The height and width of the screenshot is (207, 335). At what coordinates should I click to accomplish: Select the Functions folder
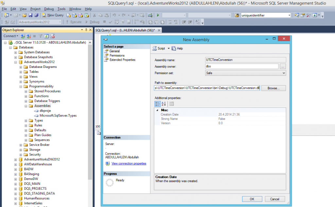[x=42, y=96]
